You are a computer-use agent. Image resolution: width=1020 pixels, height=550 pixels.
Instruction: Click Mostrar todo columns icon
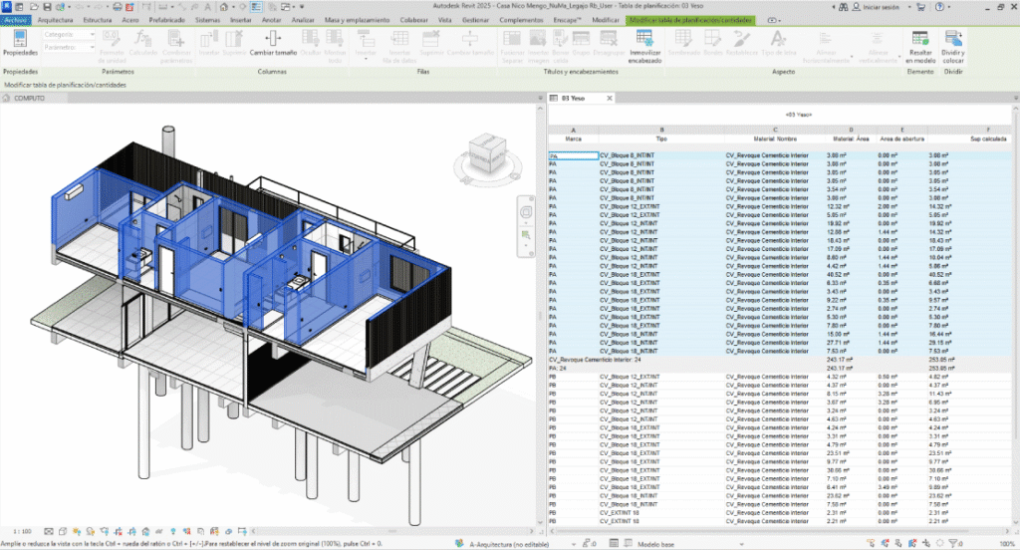tap(335, 46)
